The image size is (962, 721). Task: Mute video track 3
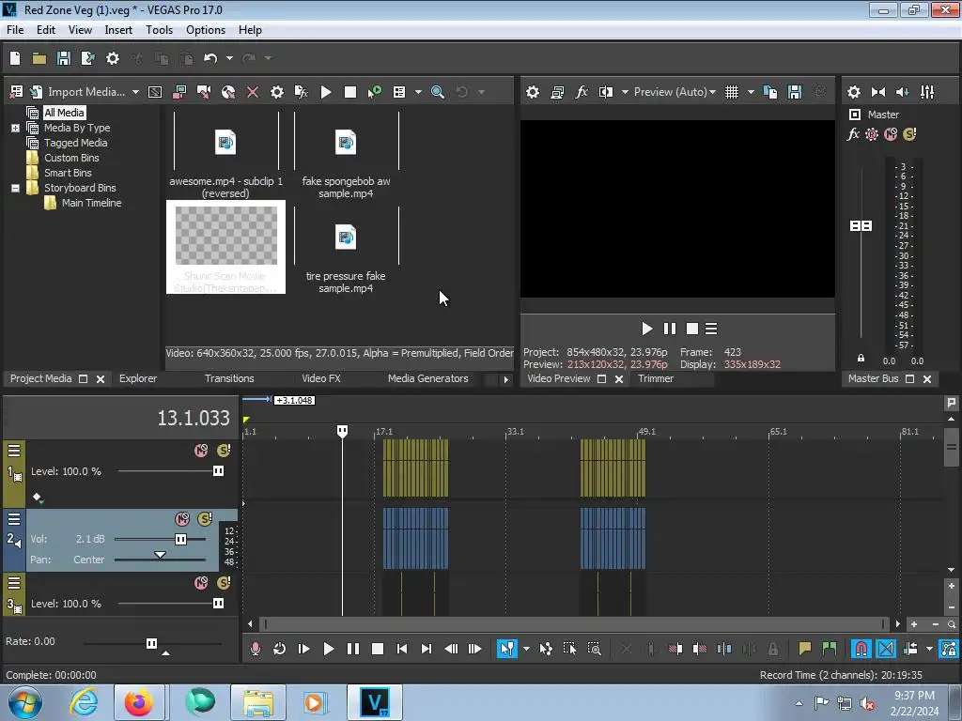pos(201,583)
